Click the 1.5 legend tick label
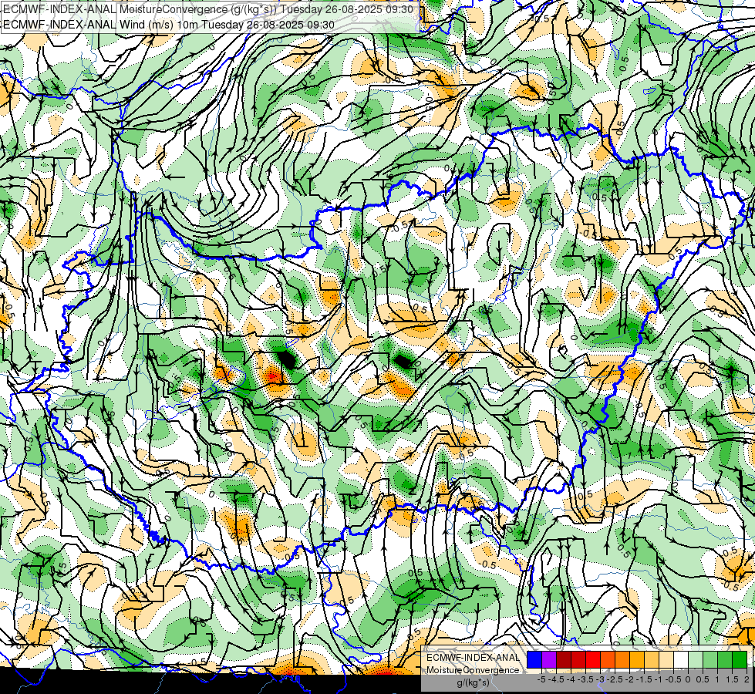This screenshot has width=755, height=694. click(732, 679)
